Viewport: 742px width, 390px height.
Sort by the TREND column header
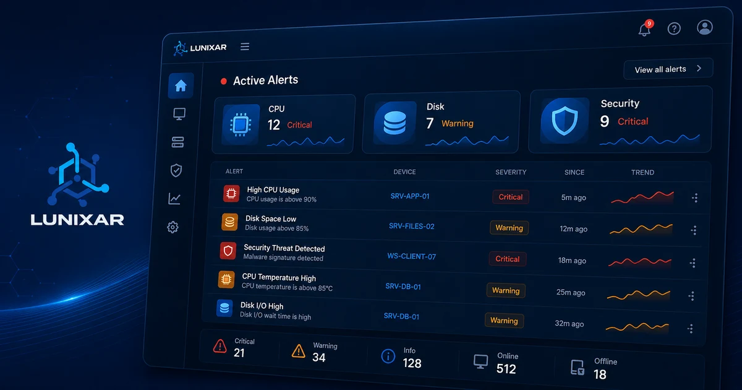point(643,172)
